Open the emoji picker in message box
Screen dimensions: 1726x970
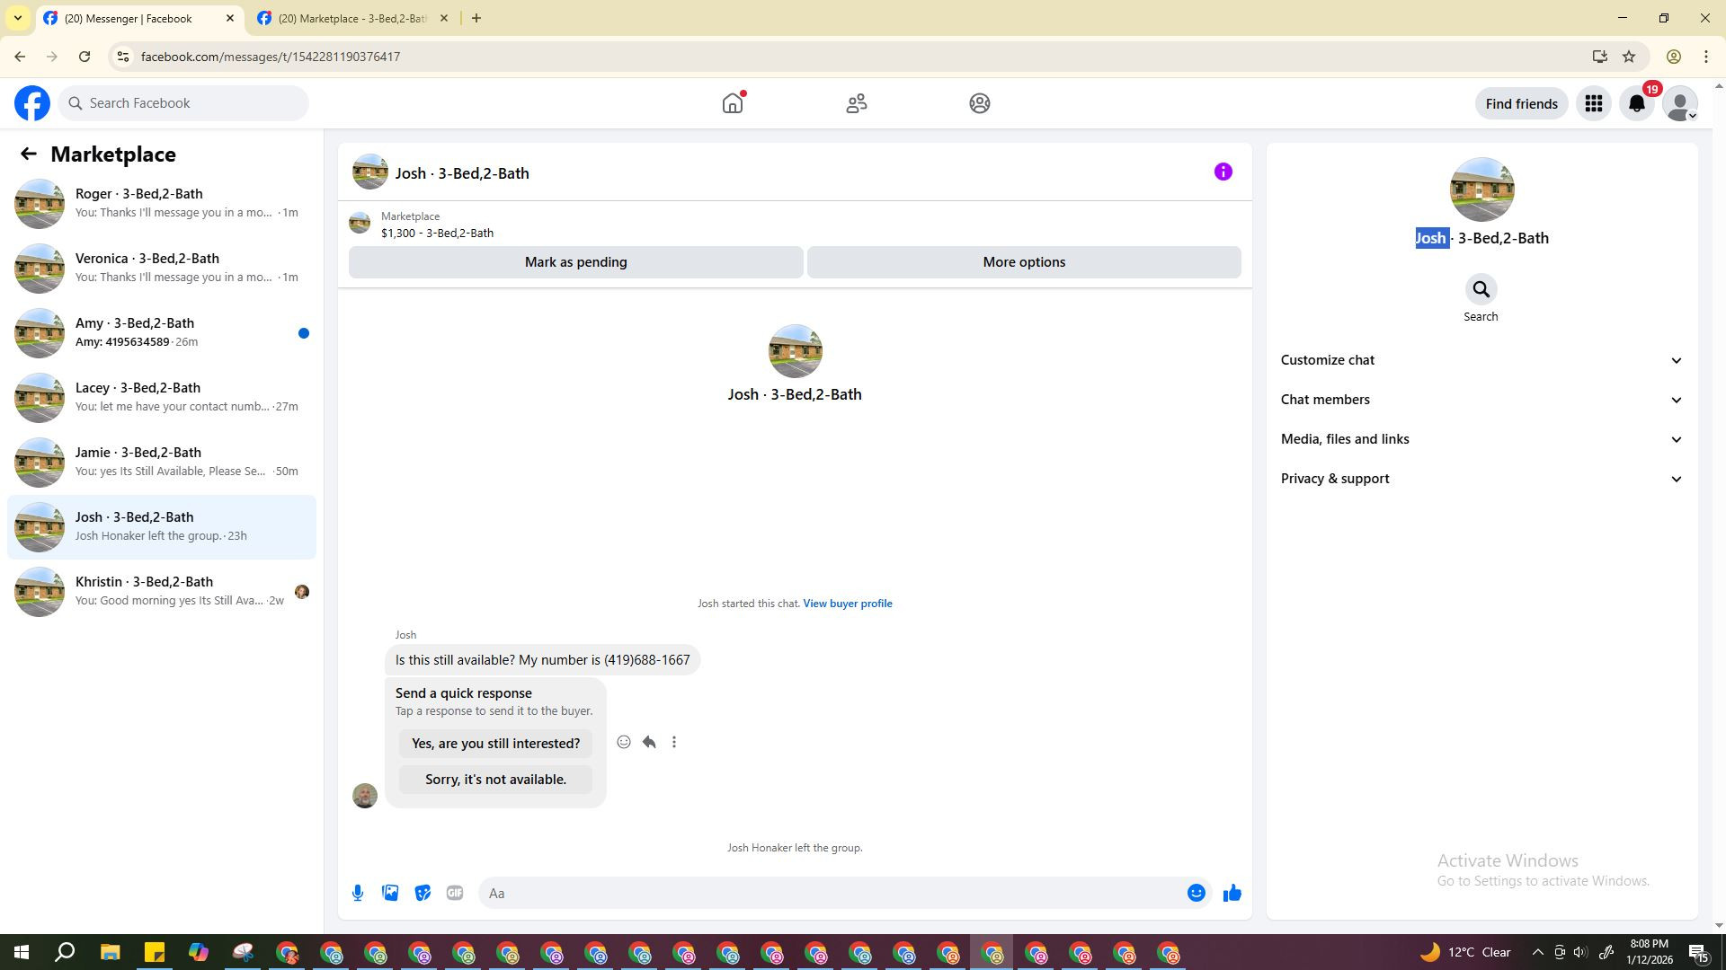pyautogui.click(x=1196, y=893)
